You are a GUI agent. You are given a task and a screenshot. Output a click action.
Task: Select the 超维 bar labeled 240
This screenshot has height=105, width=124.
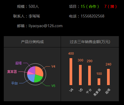click(x=108, y=77)
